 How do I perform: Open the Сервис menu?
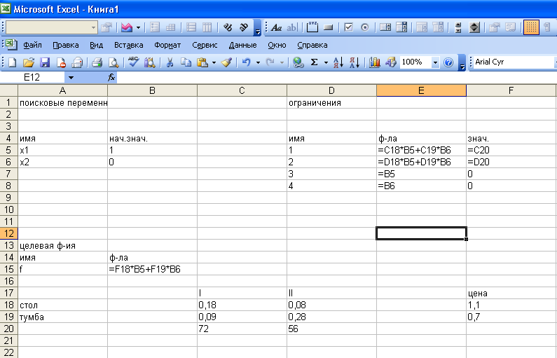click(205, 45)
